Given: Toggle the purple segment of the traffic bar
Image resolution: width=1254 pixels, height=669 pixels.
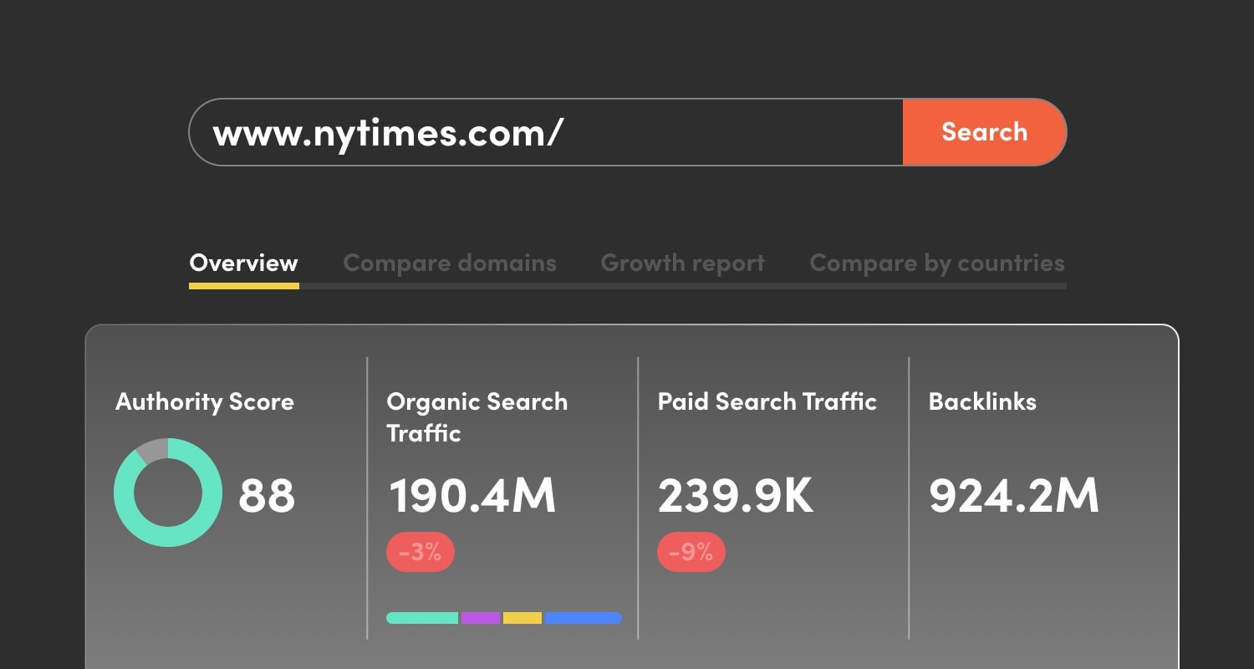Looking at the screenshot, I should click(x=479, y=617).
